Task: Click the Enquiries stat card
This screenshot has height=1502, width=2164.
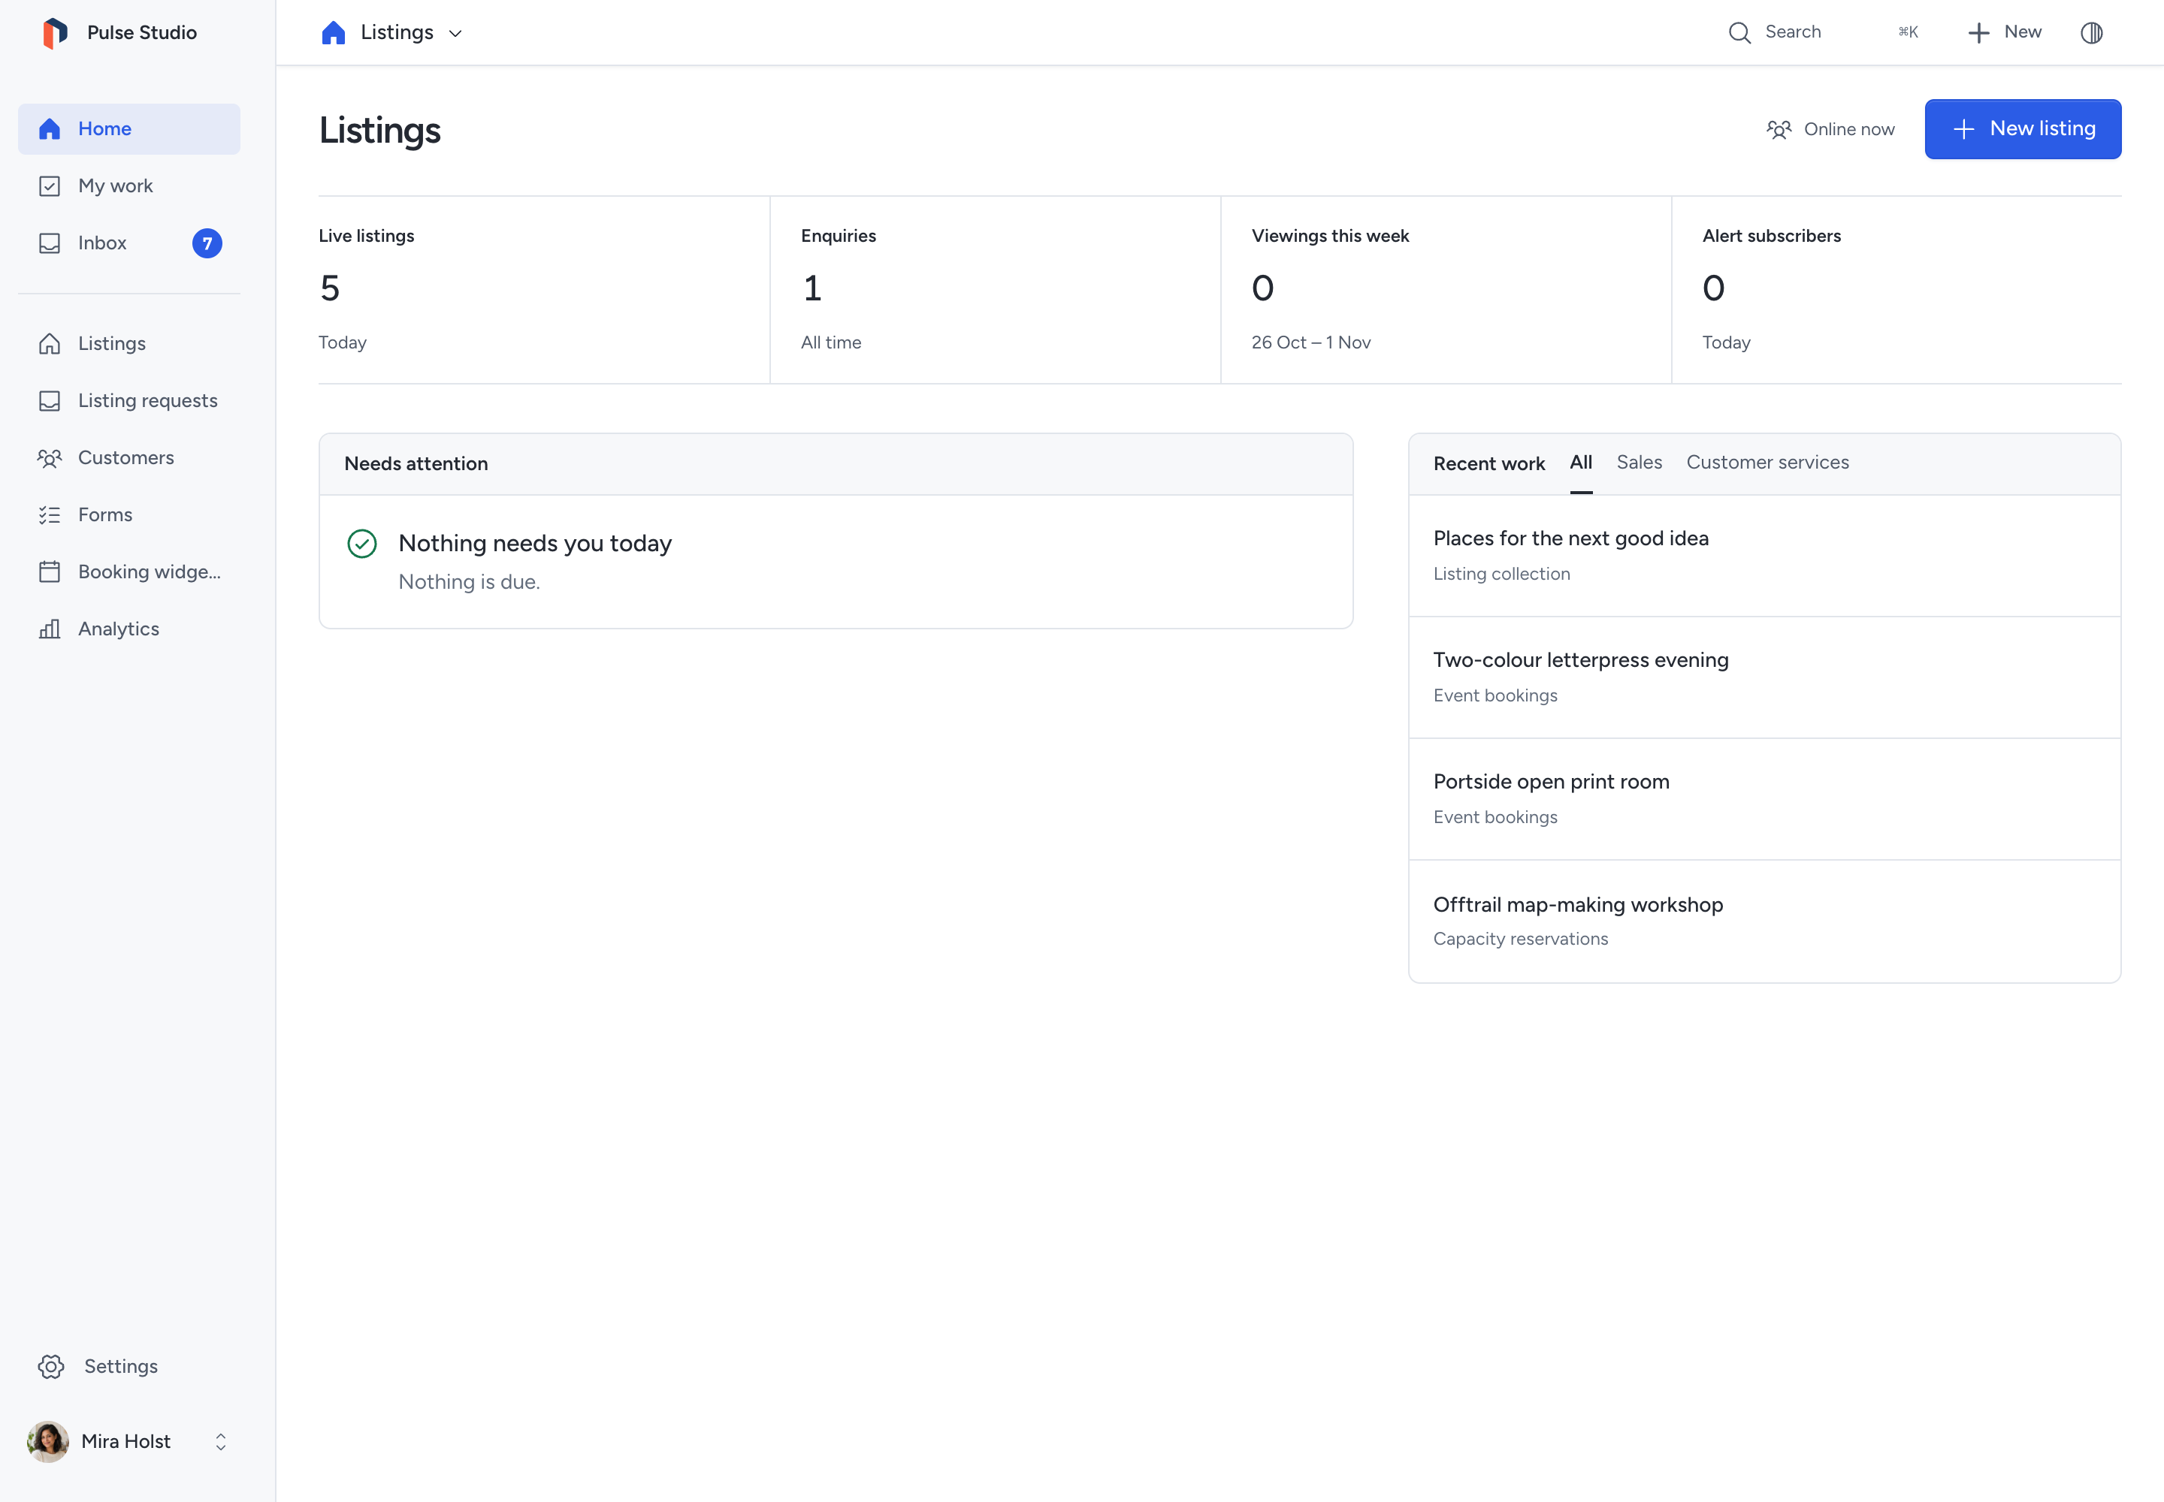Action: tap(996, 290)
